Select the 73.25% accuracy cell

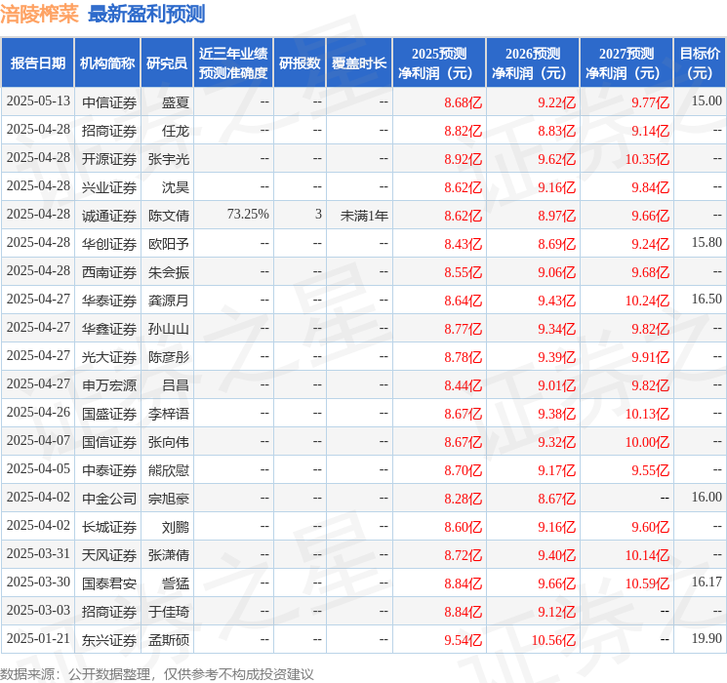click(x=248, y=215)
